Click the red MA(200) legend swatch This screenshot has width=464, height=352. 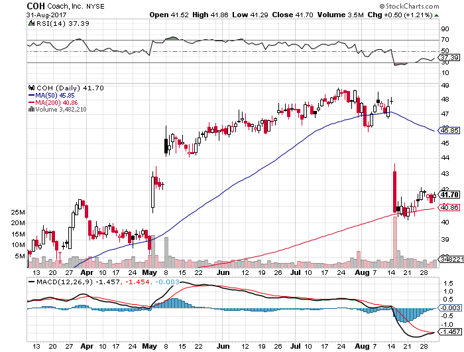click(x=30, y=102)
